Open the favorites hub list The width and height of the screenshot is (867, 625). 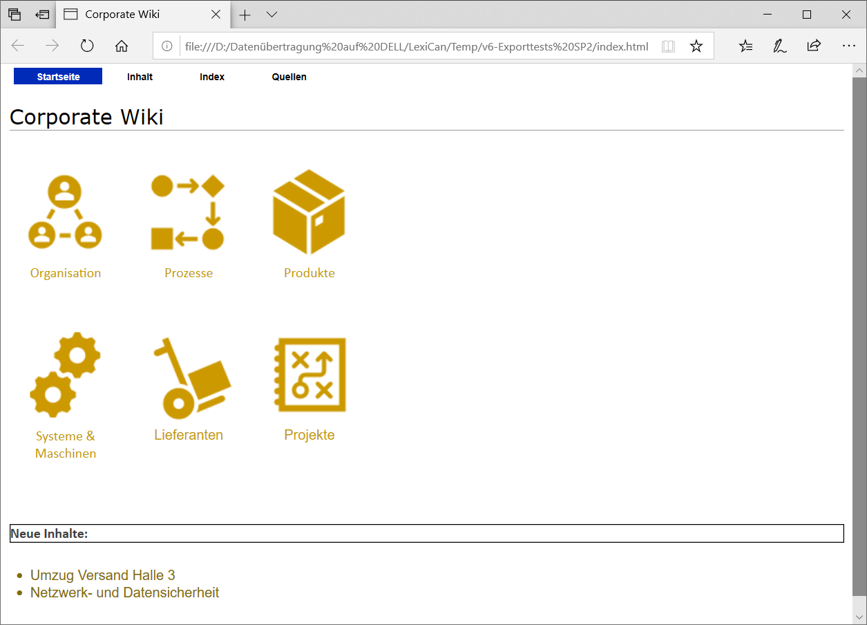coord(746,46)
